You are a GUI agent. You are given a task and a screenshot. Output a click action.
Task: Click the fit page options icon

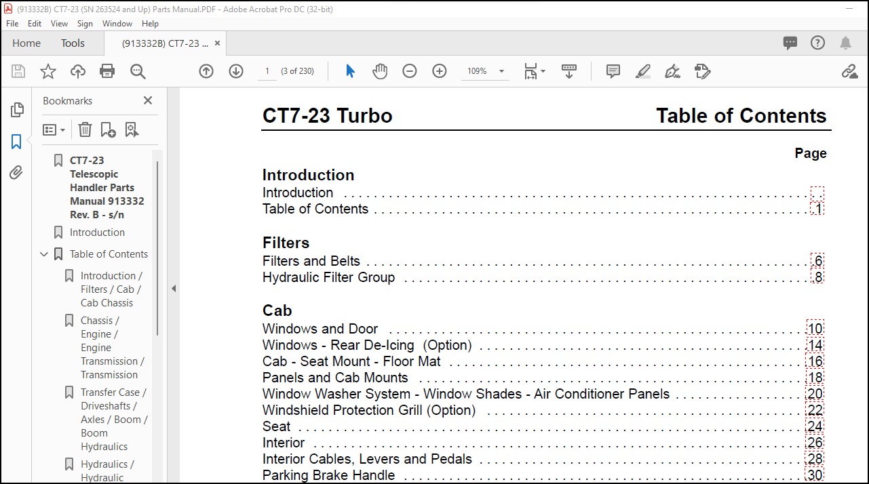click(535, 71)
